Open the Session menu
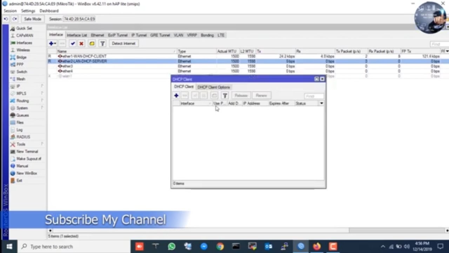The width and height of the screenshot is (449, 253). click(10, 11)
